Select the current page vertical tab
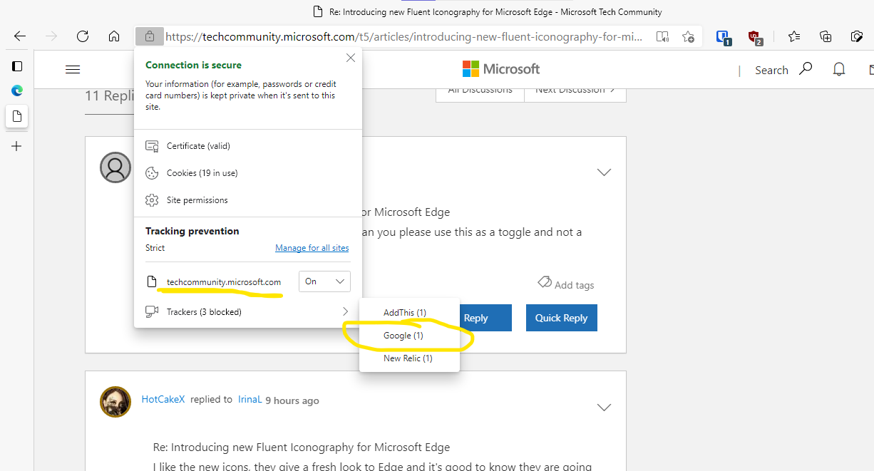Screen dimensions: 874x471 [x=17, y=116]
